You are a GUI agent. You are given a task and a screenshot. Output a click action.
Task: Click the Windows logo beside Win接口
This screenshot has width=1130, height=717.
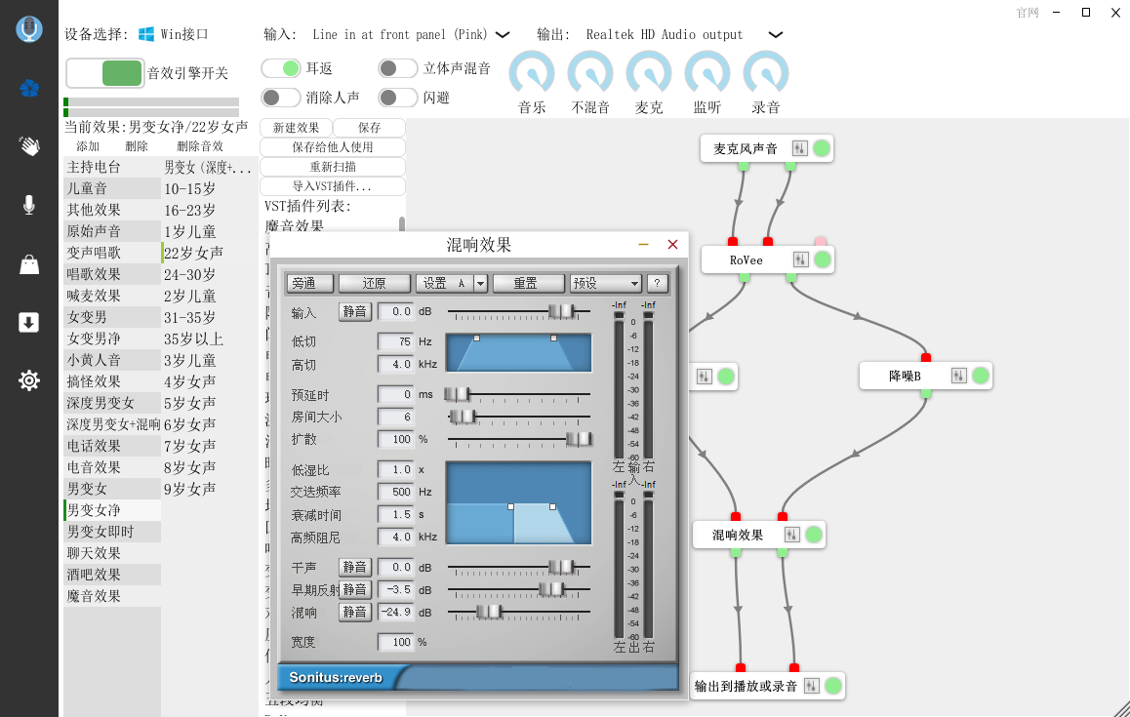coord(146,34)
